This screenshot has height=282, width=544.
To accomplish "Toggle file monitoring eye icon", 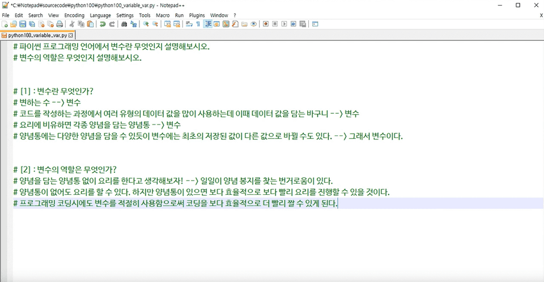I will click(x=254, y=24).
